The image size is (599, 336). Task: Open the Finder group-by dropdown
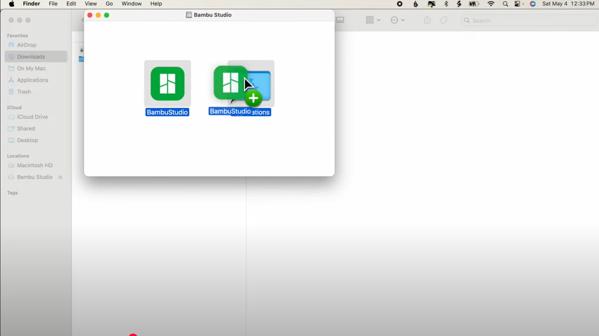(x=373, y=20)
